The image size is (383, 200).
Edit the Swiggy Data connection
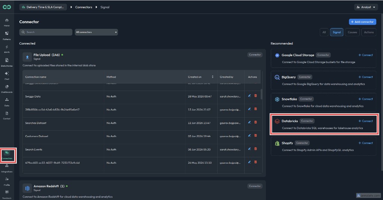coord(249,96)
